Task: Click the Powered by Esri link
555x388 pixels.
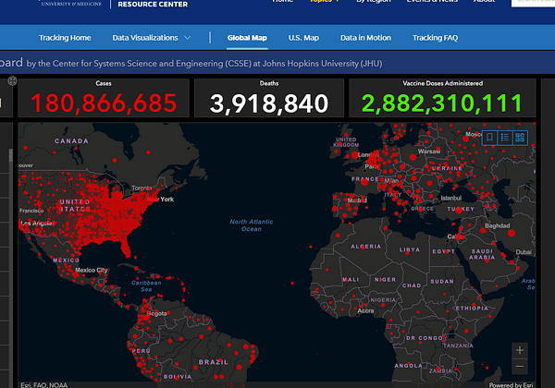Action: coord(512,384)
